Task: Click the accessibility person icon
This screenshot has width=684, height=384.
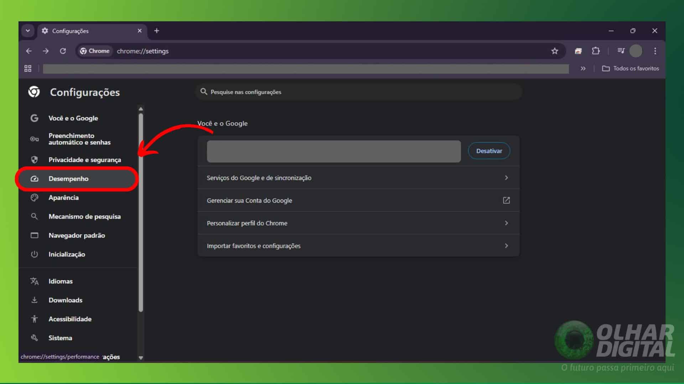Action: (x=34, y=319)
